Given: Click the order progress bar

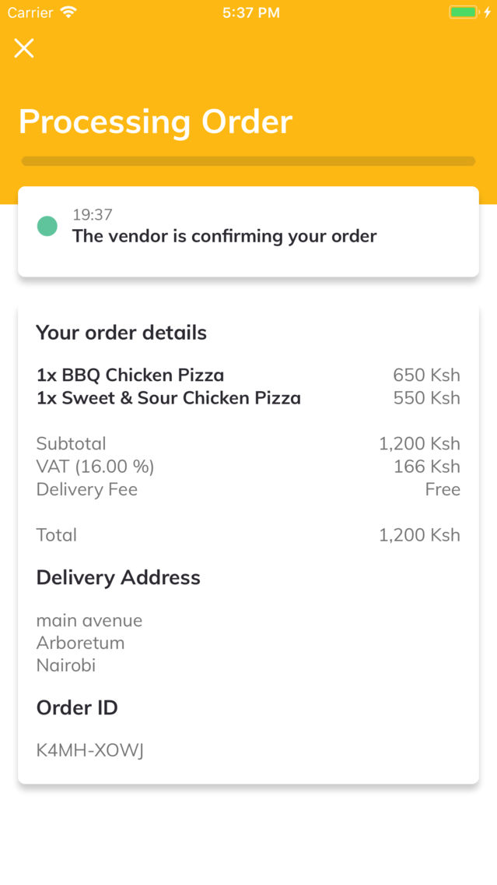Looking at the screenshot, I should 248,161.
